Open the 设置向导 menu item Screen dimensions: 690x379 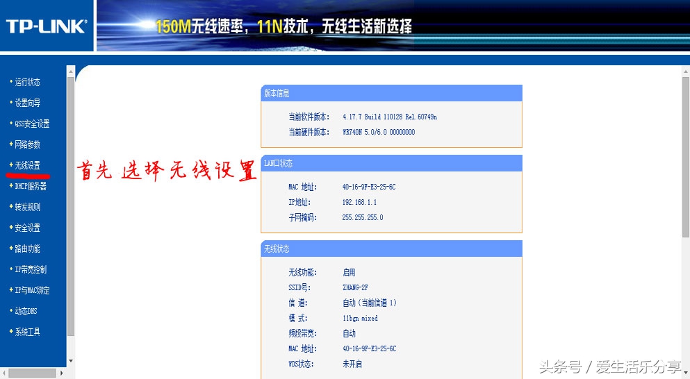27,103
